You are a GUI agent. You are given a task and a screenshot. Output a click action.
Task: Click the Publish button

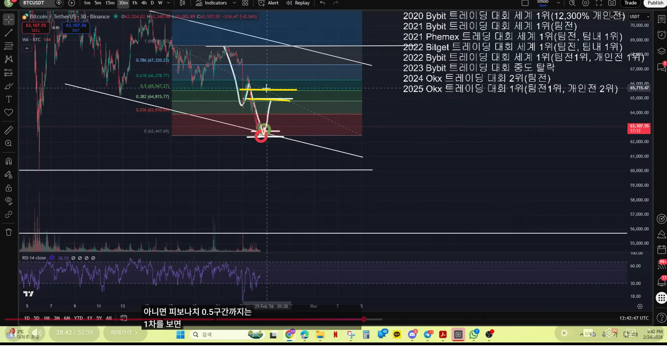655,3
